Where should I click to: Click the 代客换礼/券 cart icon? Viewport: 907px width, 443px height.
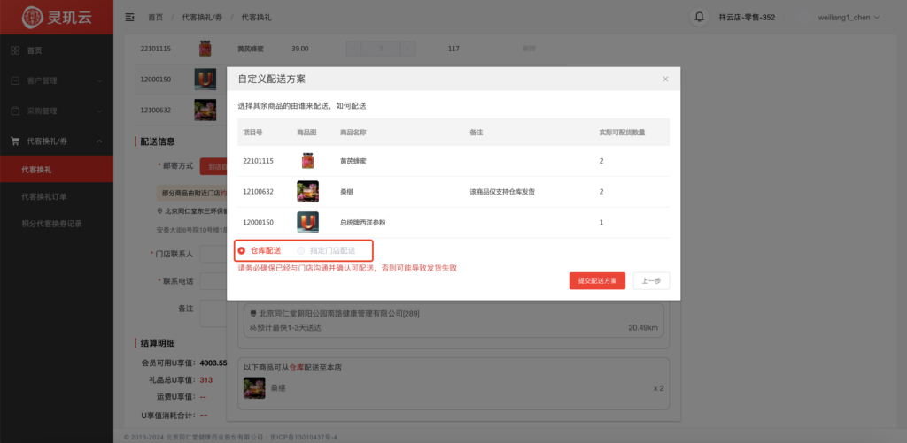pyautogui.click(x=16, y=141)
